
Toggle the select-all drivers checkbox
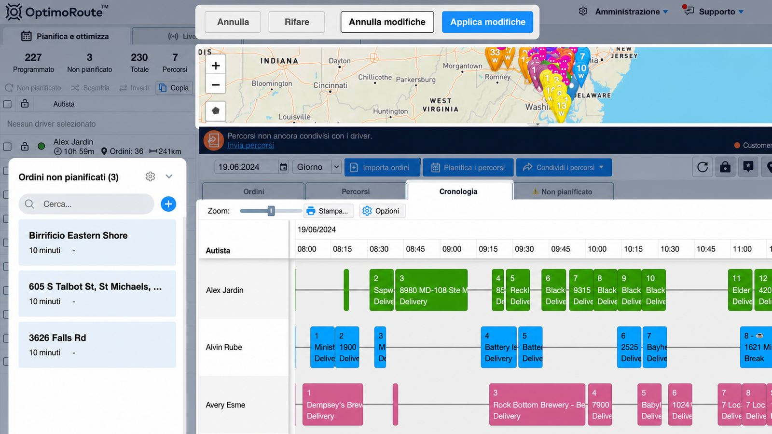(x=7, y=104)
